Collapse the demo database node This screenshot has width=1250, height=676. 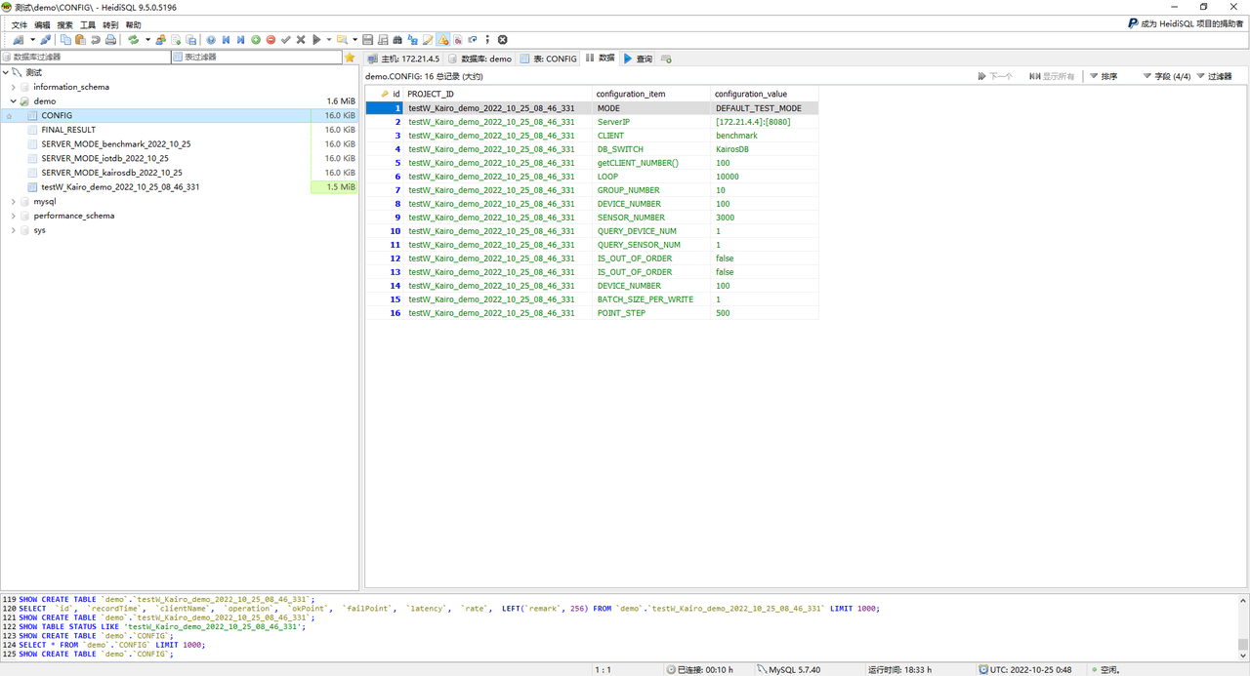(13, 101)
